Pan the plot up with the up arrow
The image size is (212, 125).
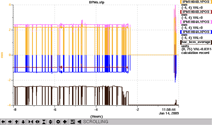coord(16,122)
